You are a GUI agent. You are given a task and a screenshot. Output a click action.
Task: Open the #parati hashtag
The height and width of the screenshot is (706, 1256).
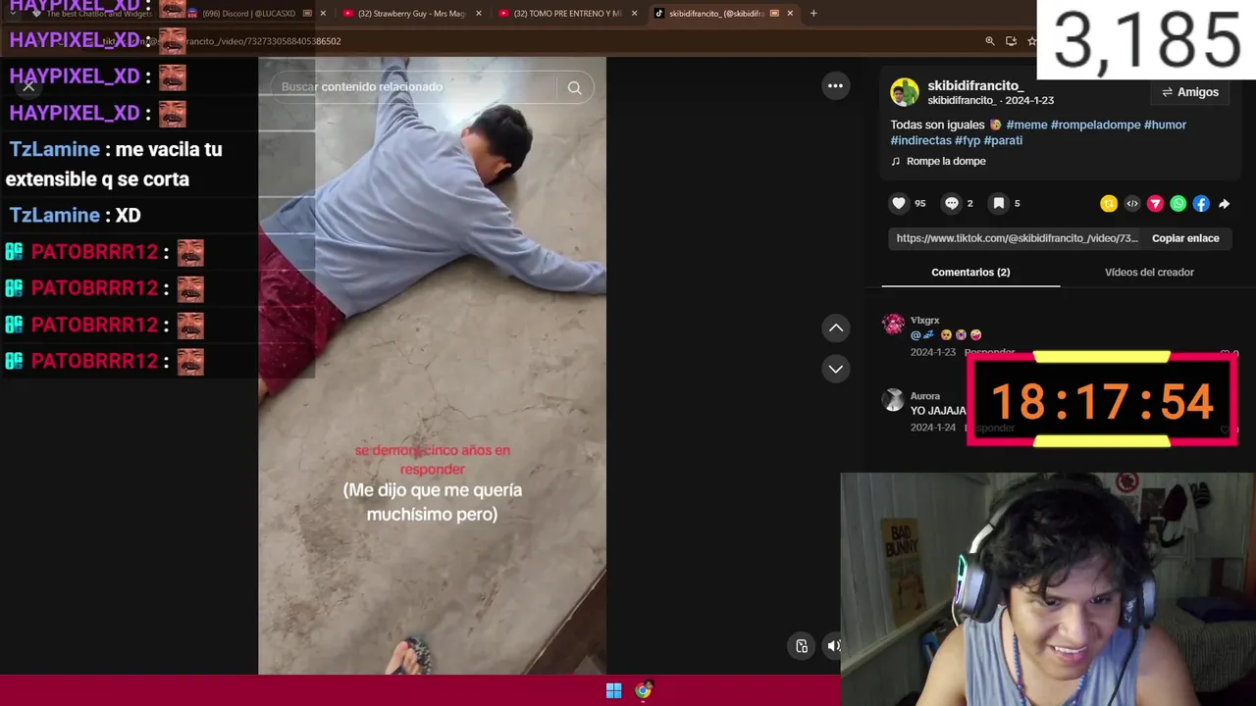pos(1003,140)
